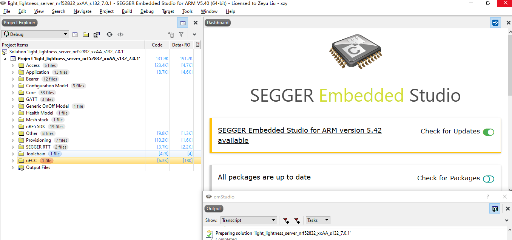Open the Tools menu
The height and width of the screenshot is (240, 512).
(x=187, y=11)
